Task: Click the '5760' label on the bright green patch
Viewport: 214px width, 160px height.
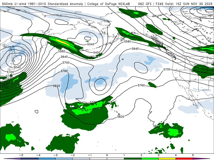Action: pos(85,110)
